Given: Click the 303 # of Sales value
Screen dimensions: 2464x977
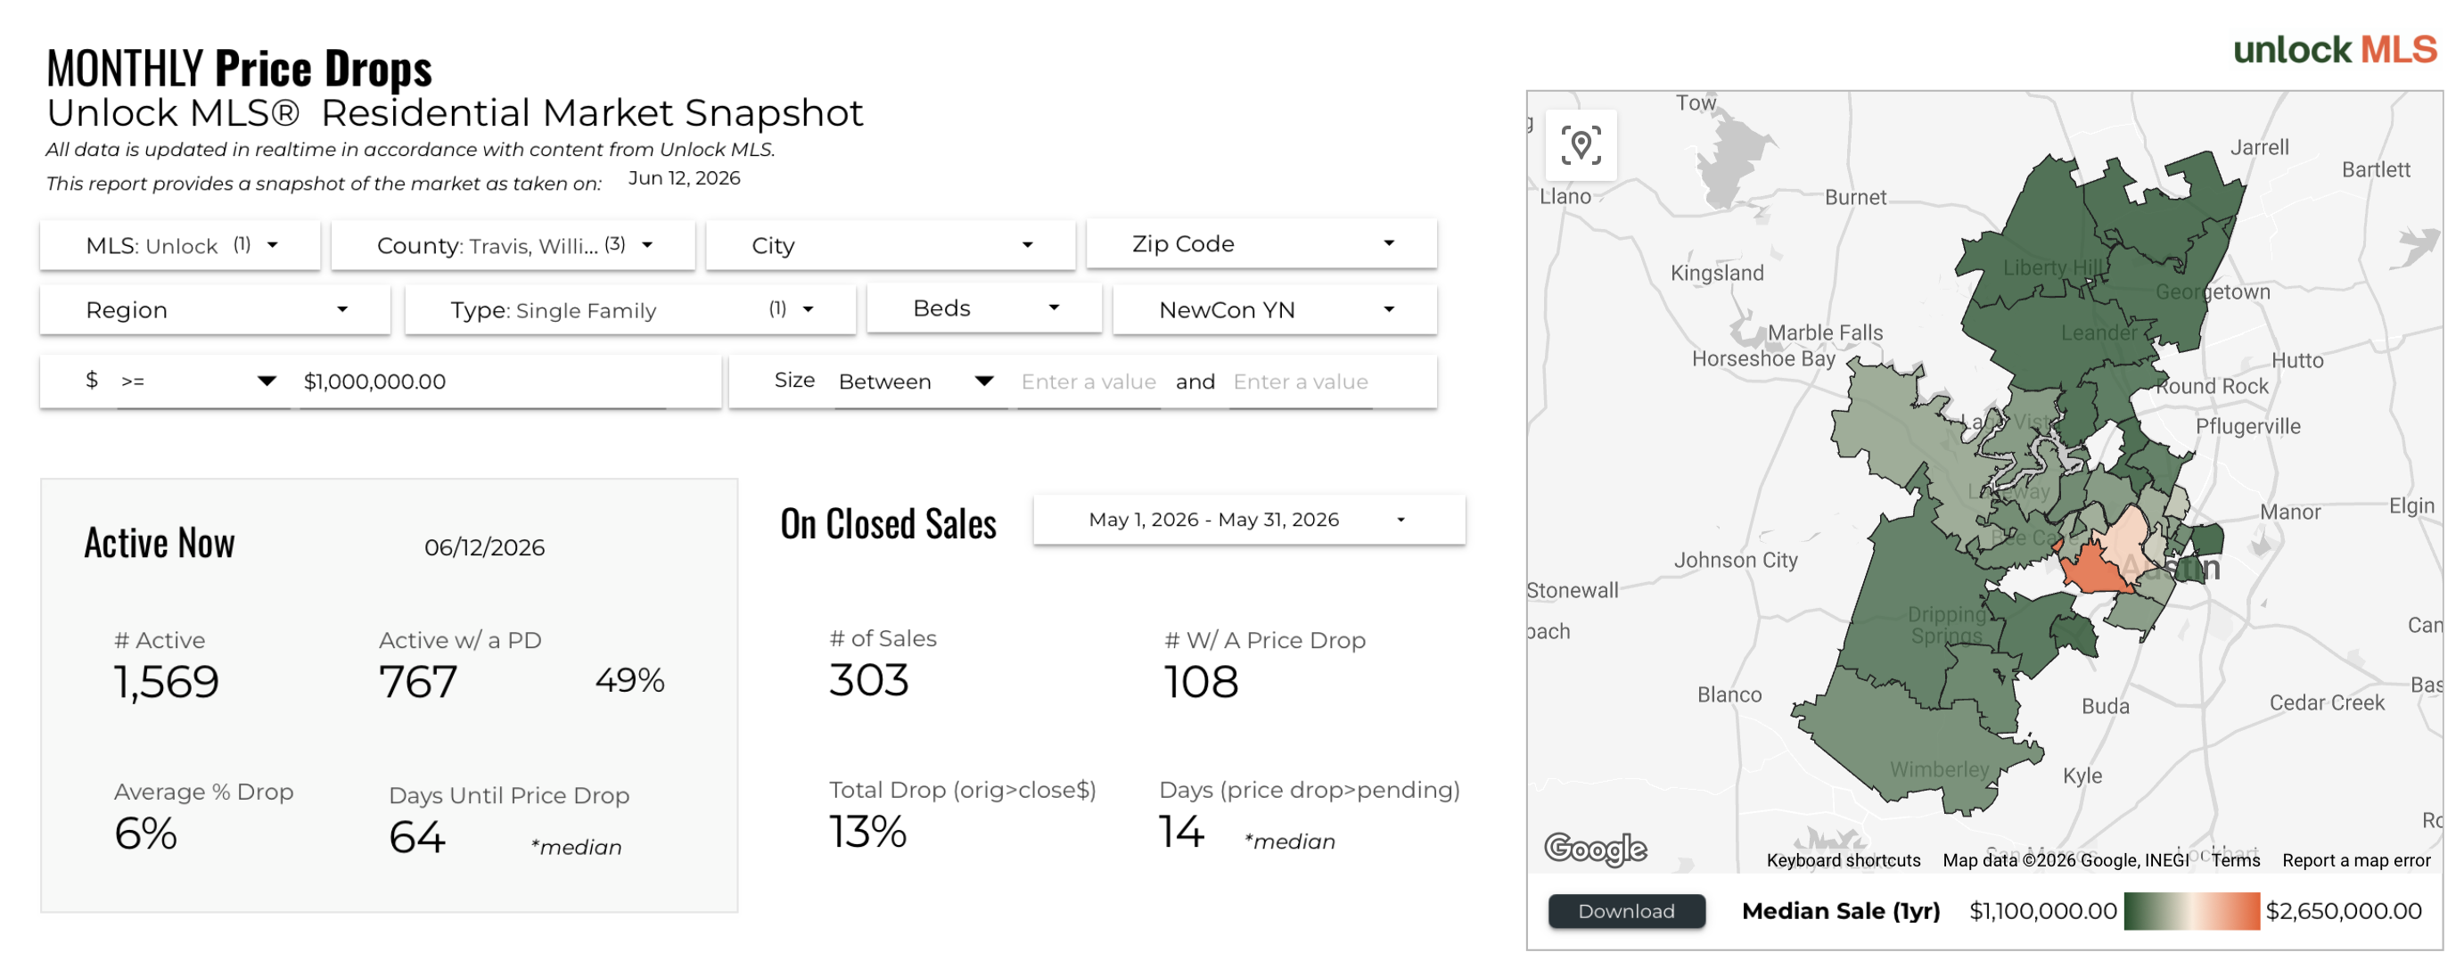Looking at the screenshot, I should coord(868,679).
